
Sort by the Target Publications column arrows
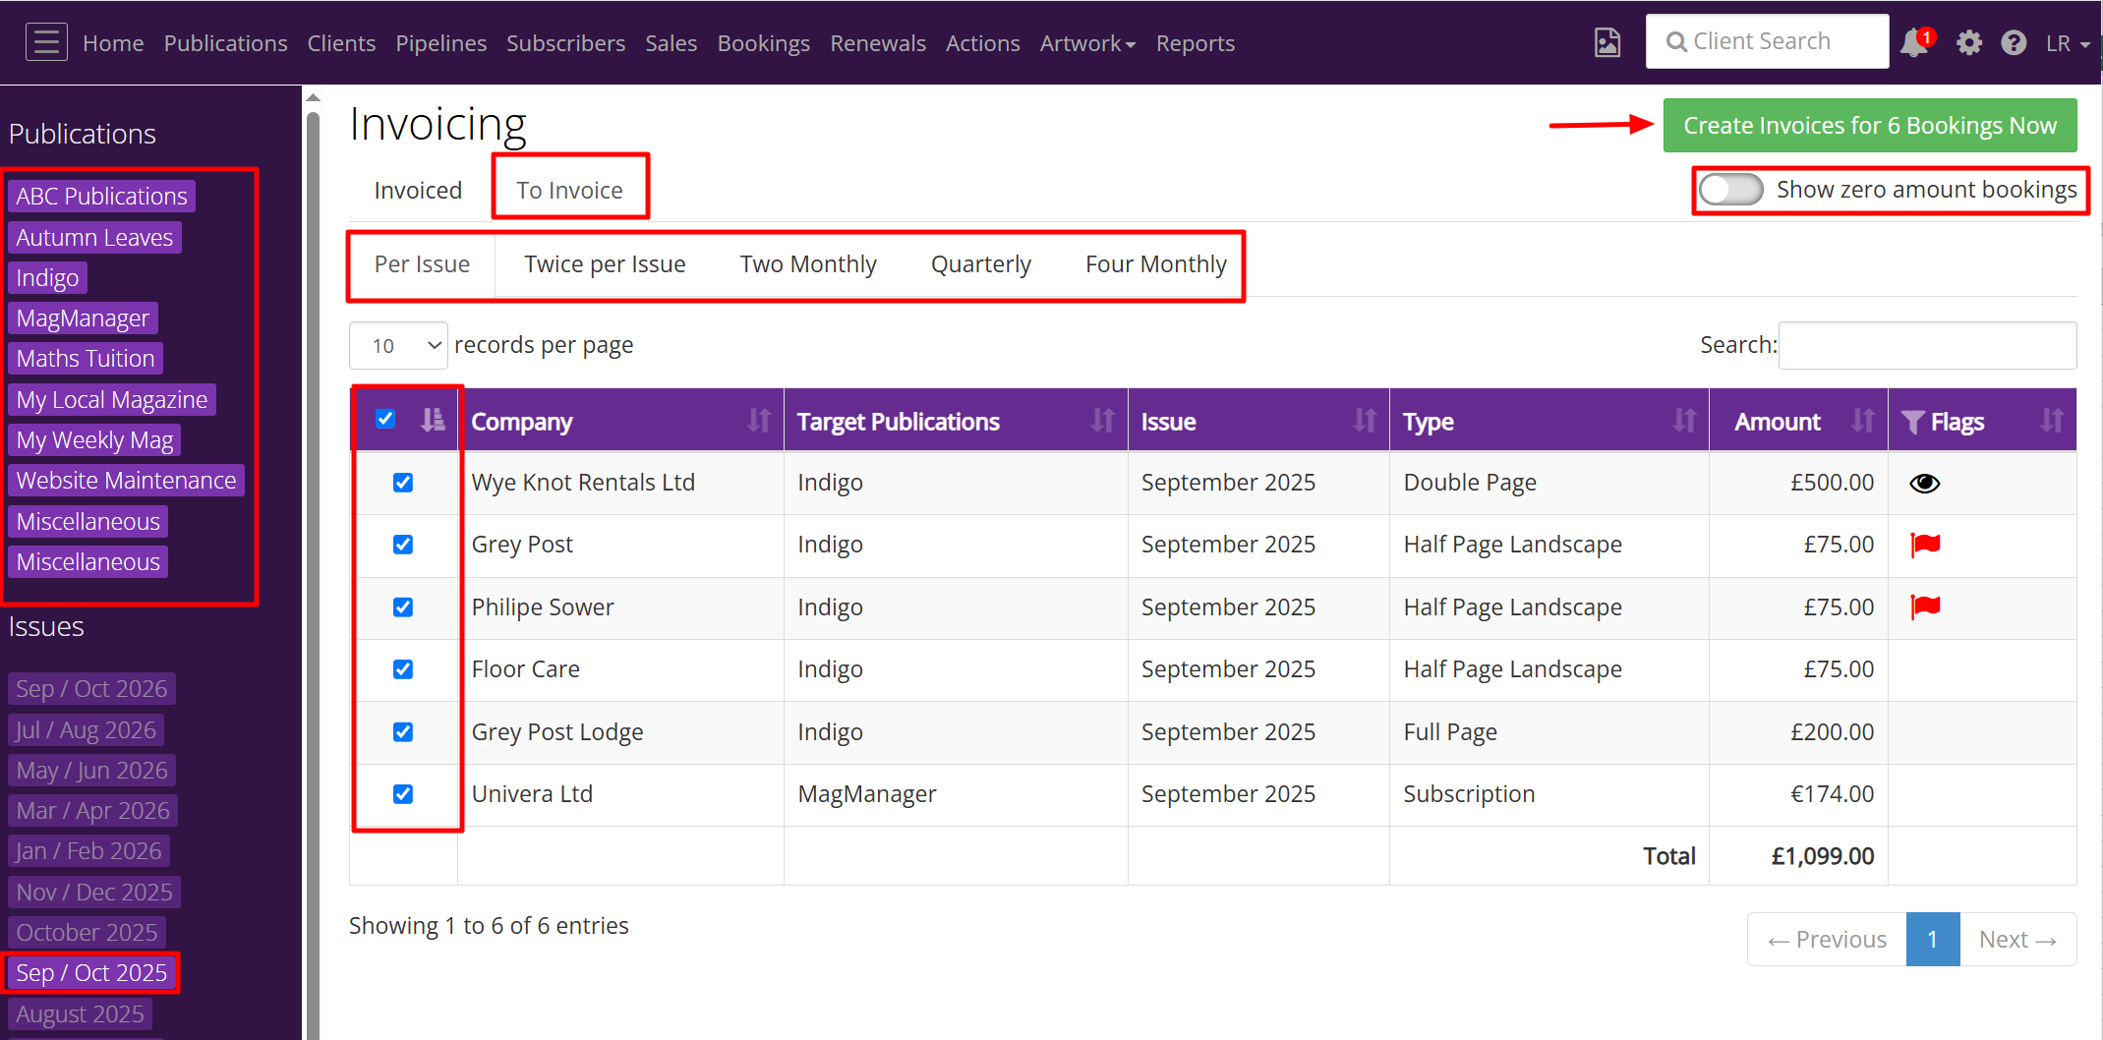pos(1103,421)
